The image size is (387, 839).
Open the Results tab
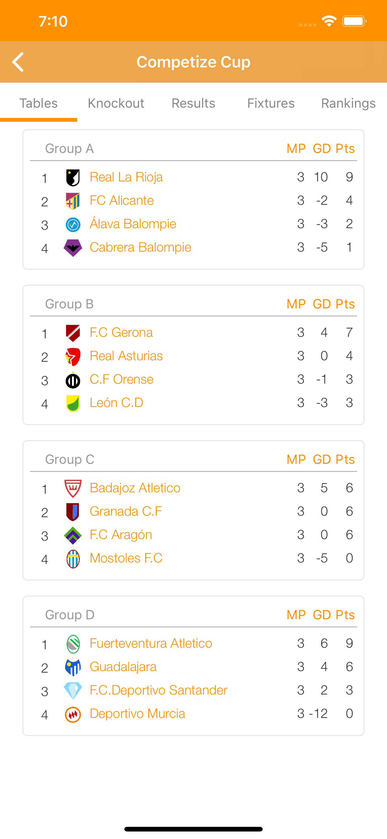point(193,103)
